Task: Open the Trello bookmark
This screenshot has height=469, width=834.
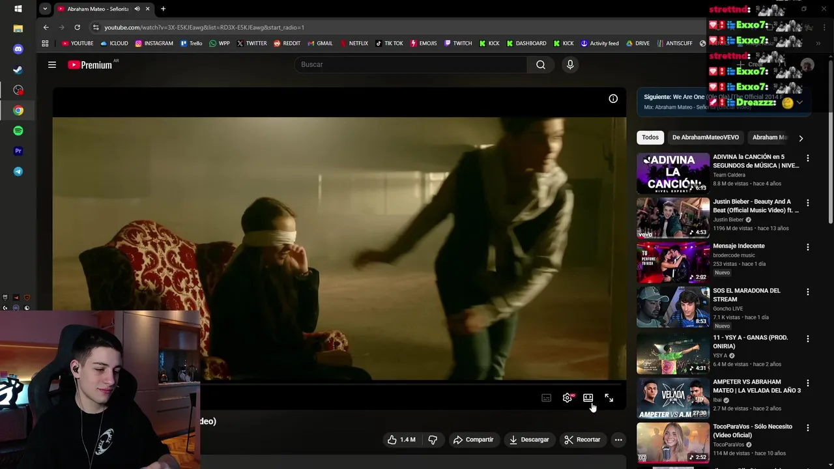Action: (x=191, y=44)
